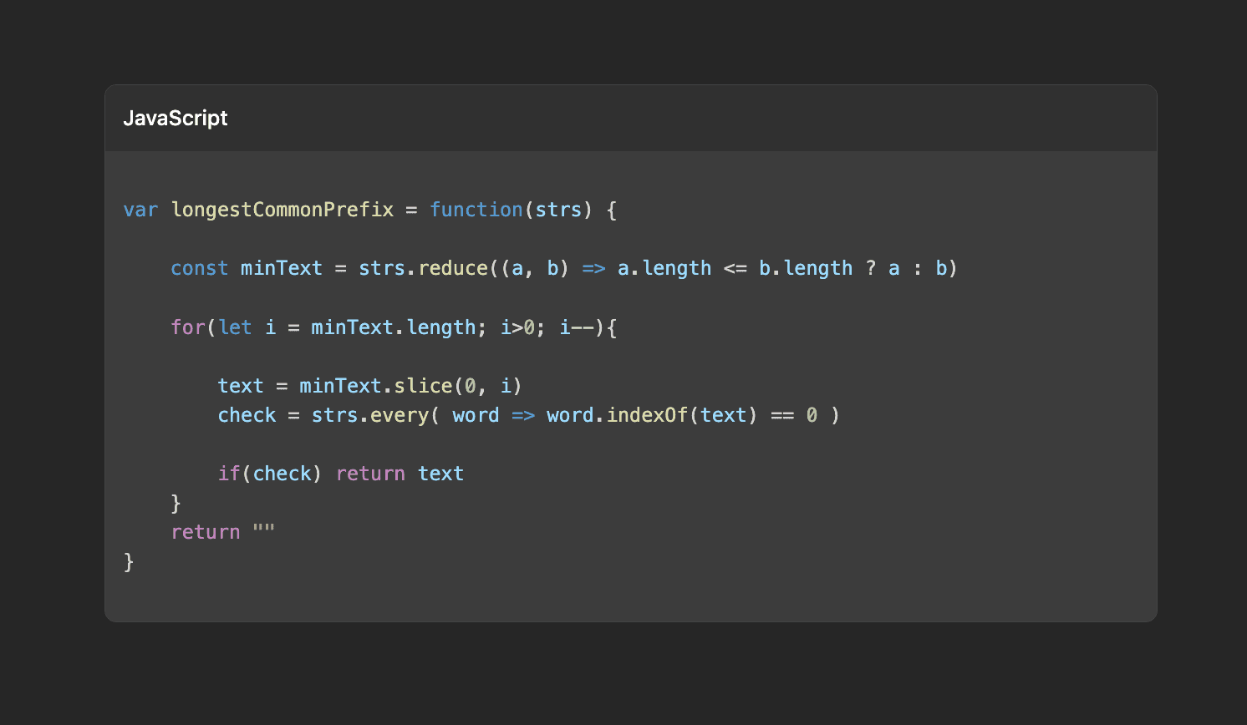The width and height of the screenshot is (1247, 725).
Task: Click the 'check' variable assignment
Action: point(247,415)
